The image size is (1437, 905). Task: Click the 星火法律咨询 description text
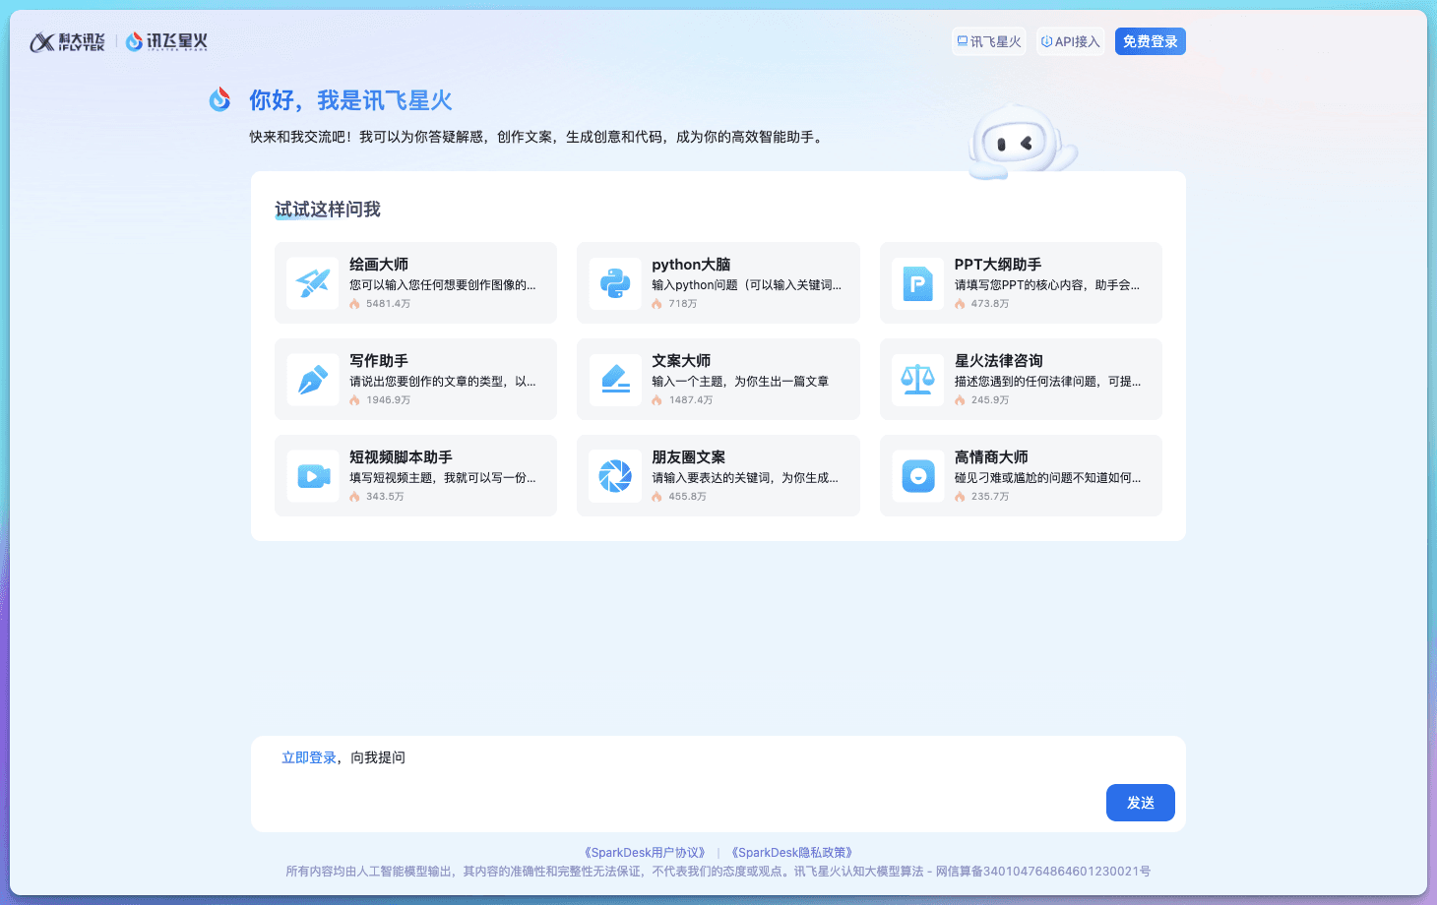coord(1048,382)
